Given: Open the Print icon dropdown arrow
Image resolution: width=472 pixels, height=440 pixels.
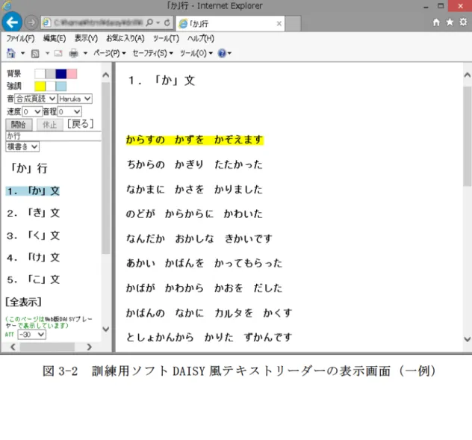Looking at the screenshot, I should [x=85, y=54].
